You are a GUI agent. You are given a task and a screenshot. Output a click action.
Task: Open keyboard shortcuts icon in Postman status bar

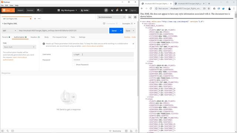click(131, 131)
